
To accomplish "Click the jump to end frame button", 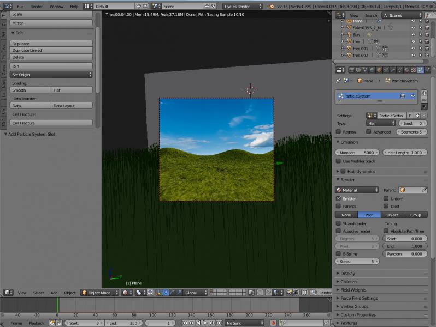I will click(220, 323).
